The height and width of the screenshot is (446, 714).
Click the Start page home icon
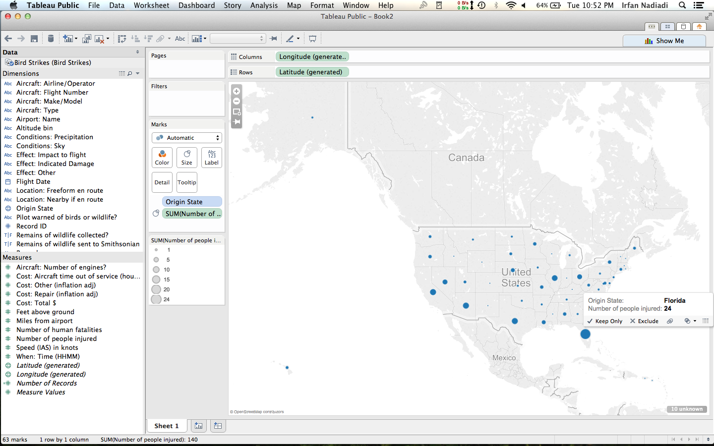(700, 27)
